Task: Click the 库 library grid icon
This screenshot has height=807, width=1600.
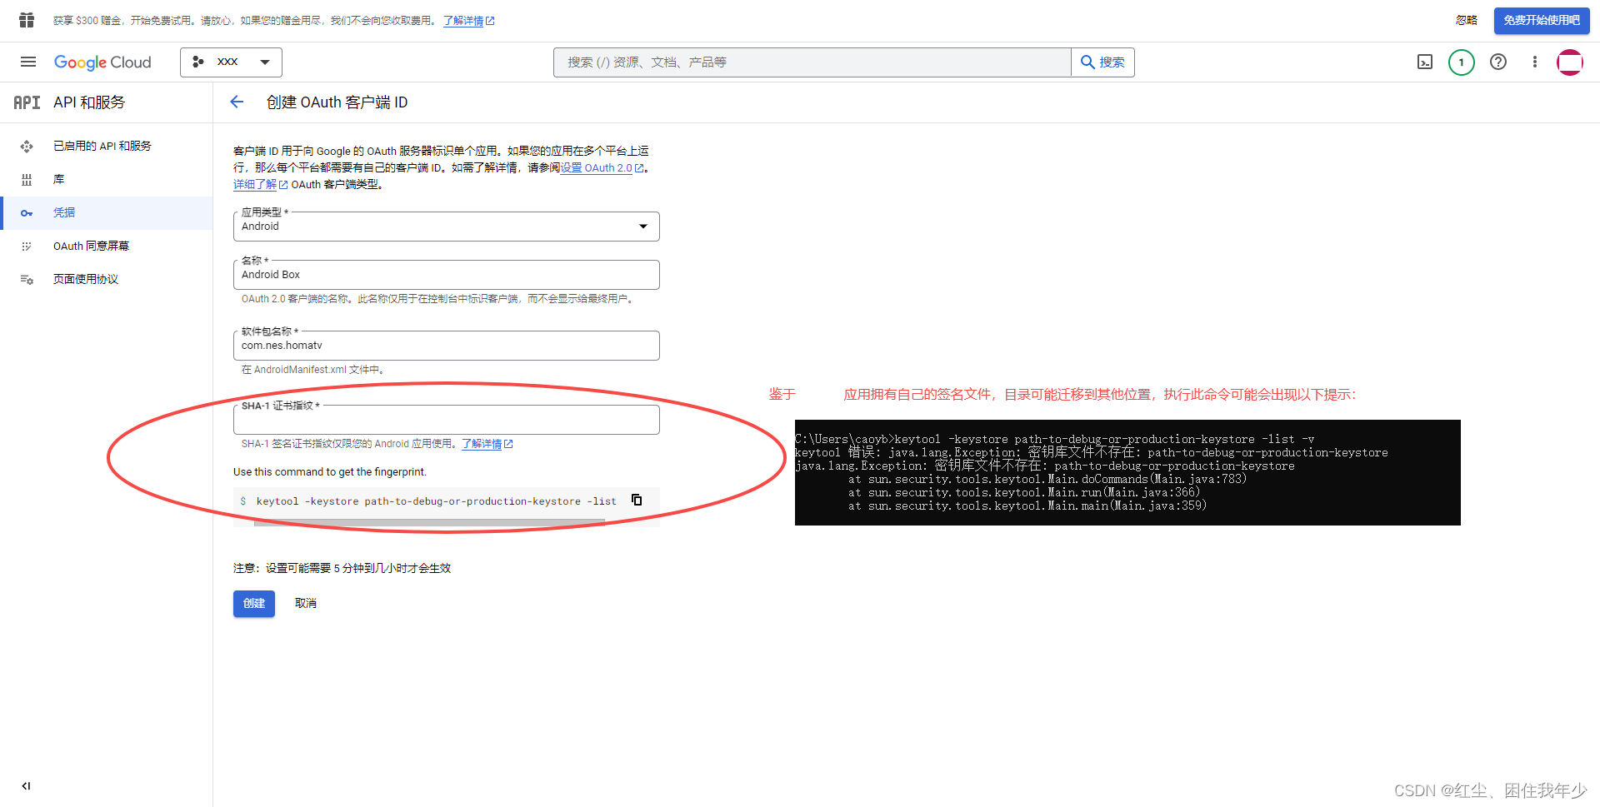Action: 27,180
